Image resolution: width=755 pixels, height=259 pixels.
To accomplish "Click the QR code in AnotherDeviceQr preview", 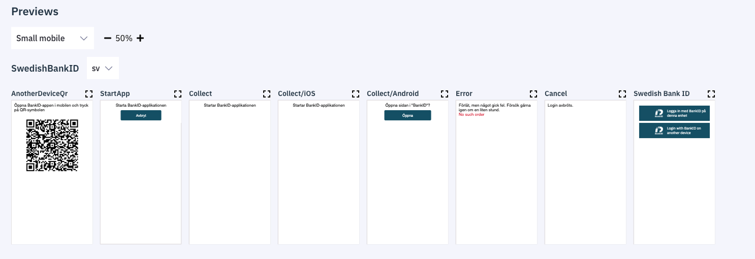I will tap(52, 145).
